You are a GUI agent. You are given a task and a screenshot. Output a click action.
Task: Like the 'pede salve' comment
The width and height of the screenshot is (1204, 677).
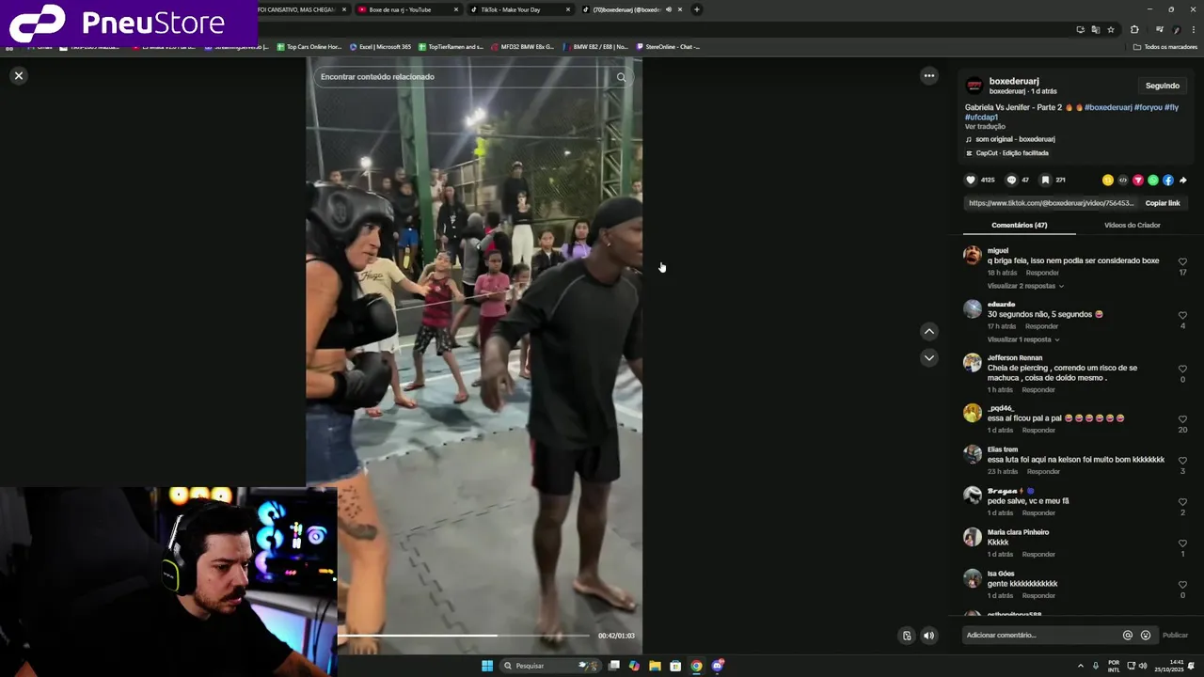(1182, 502)
